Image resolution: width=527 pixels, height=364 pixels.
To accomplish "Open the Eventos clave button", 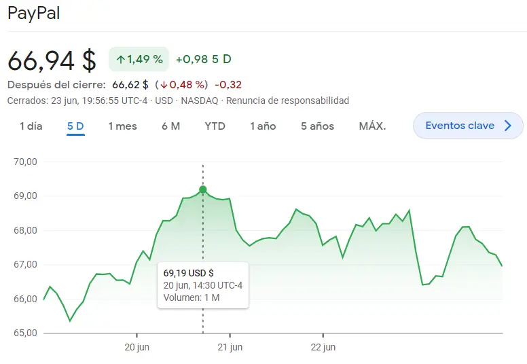I will 468,126.
